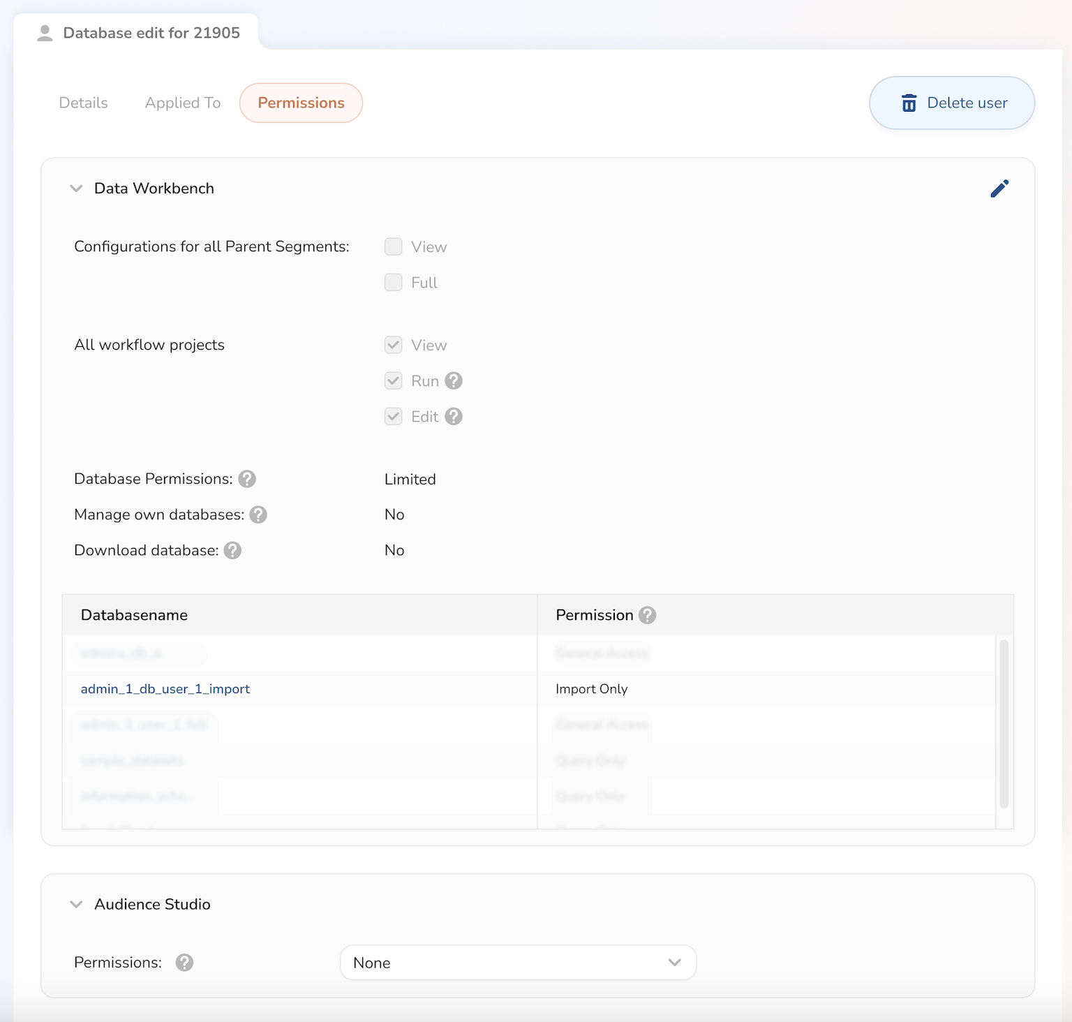Open the Audience Studio Permissions dropdown
The width and height of the screenshot is (1072, 1022).
(518, 963)
